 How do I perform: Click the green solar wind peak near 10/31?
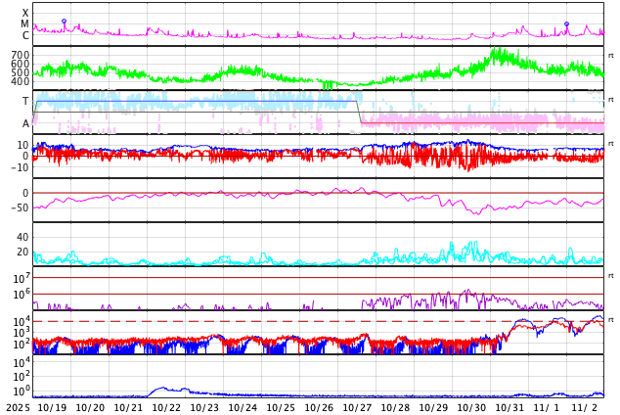click(x=500, y=54)
